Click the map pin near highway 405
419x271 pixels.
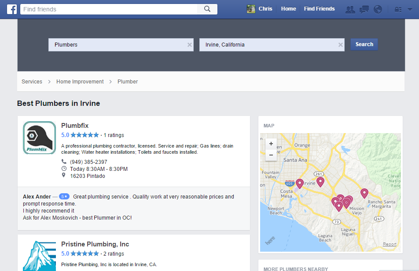300,184
